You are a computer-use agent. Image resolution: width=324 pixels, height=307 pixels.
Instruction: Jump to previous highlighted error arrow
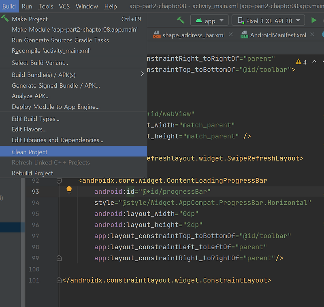pyautogui.click(x=314, y=62)
